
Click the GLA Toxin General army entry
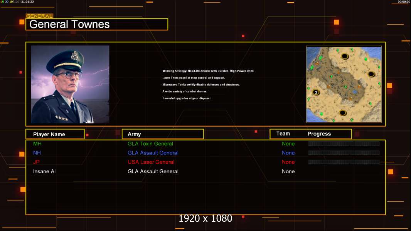coord(150,144)
